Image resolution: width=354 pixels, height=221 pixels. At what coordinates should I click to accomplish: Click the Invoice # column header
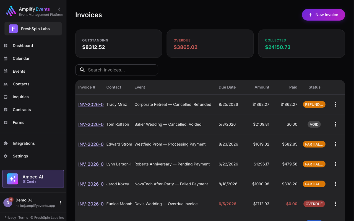coord(87,87)
